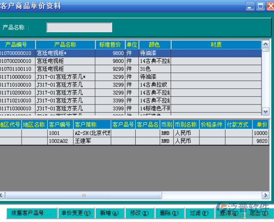This screenshot has height=222, width=274.
Task: Click the 客户简称 column header
Action: [x=85, y=125]
